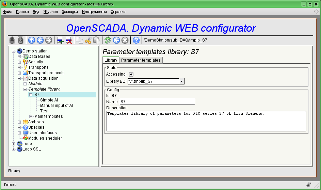Open the About help question icon
The image size is (321, 190).
coord(136,40)
